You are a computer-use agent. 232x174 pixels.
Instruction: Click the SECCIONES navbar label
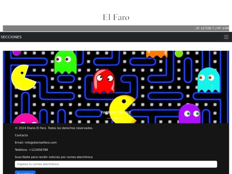(x=11, y=37)
